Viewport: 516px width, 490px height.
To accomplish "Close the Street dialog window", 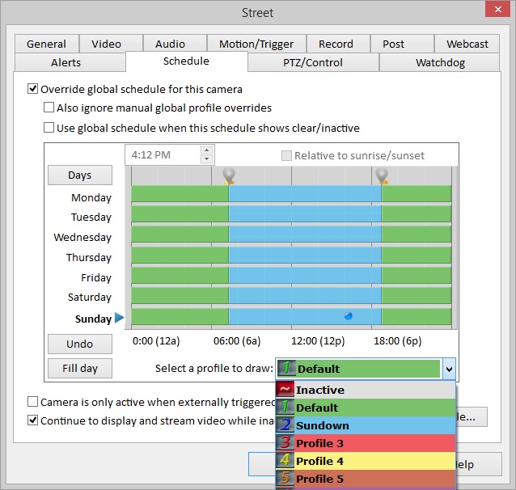I will pos(498,9).
